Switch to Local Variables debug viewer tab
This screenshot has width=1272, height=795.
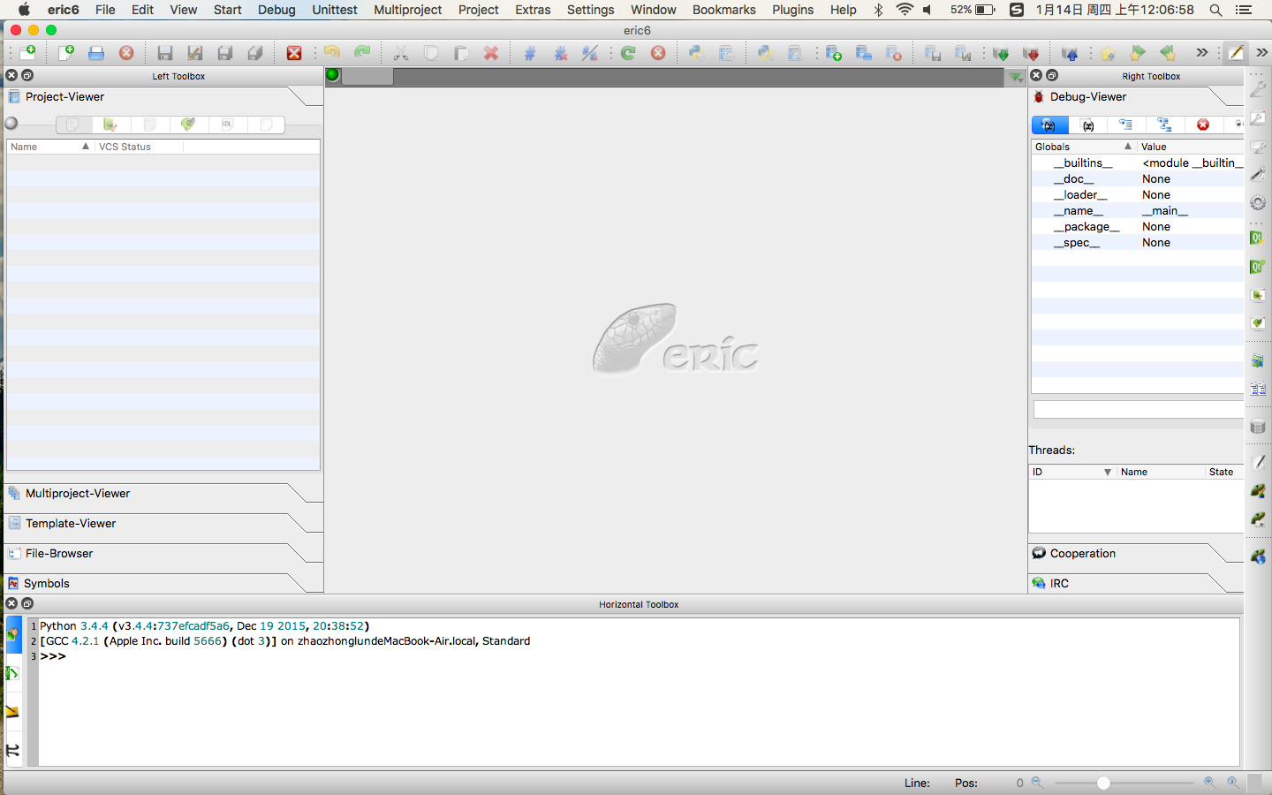(1088, 125)
